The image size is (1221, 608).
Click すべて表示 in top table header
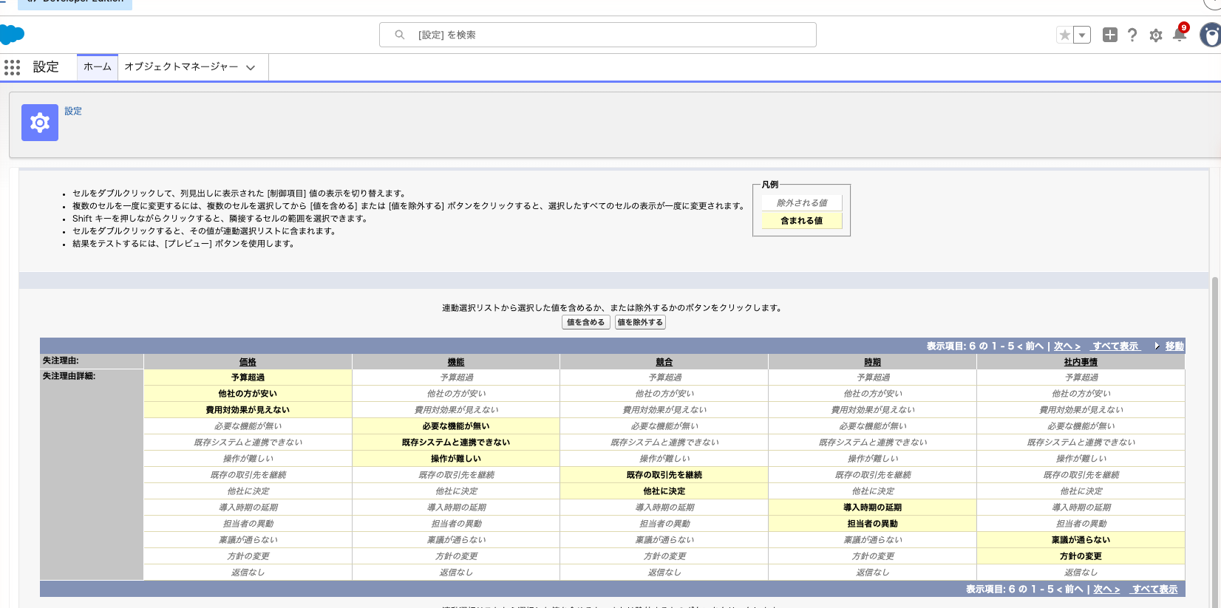point(1116,346)
